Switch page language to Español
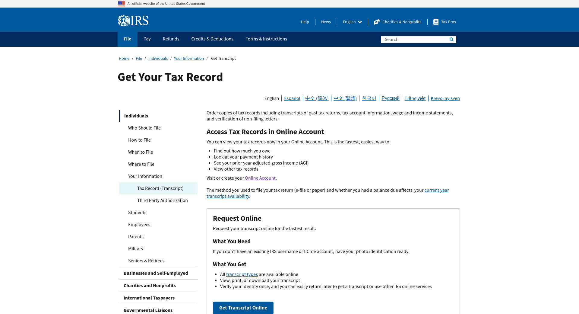Image resolution: width=579 pixels, height=314 pixels. point(292,98)
